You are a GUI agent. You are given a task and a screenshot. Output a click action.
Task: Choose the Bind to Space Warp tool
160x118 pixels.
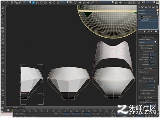pos(20,2)
